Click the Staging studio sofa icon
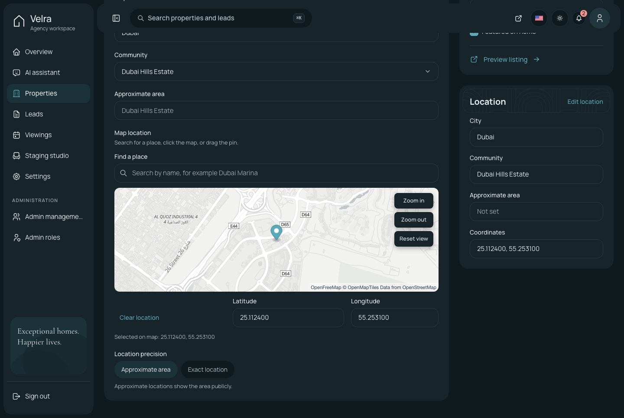Viewport: 624px width, 418px height. (16, 156)
